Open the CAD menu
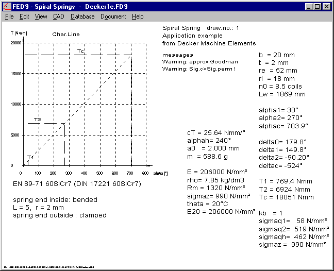Viewport: 334px width, 271px height. [58, 16]
